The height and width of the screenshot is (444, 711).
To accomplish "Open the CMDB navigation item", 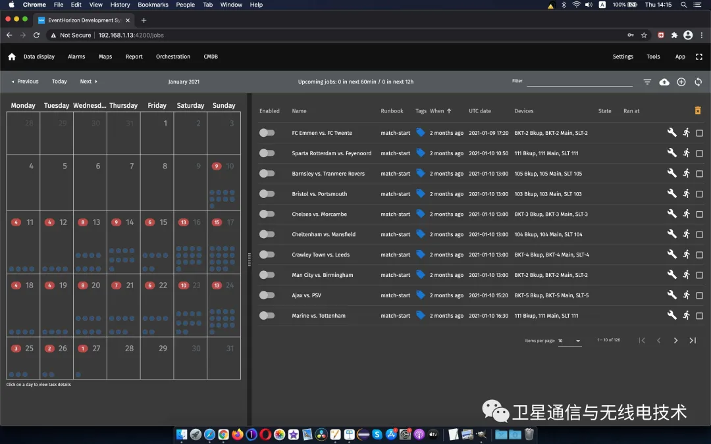I will point(211,57).
